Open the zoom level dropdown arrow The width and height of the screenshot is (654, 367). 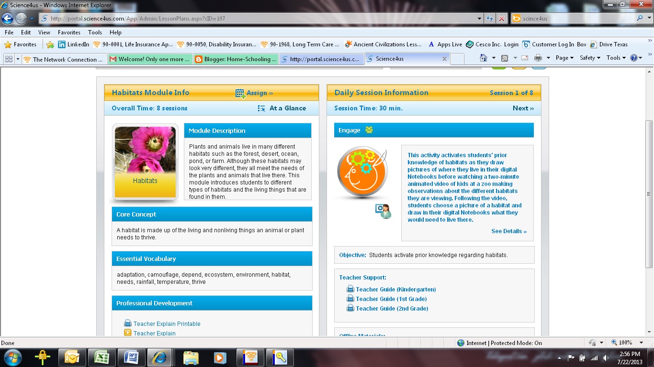click(642, 343)
